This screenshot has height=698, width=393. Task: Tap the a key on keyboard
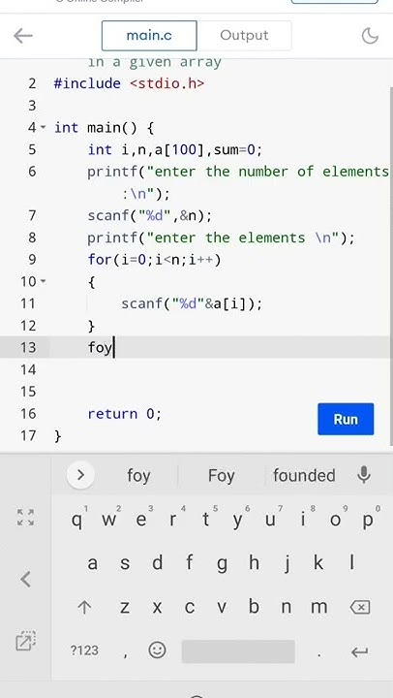tap(93, 563)
